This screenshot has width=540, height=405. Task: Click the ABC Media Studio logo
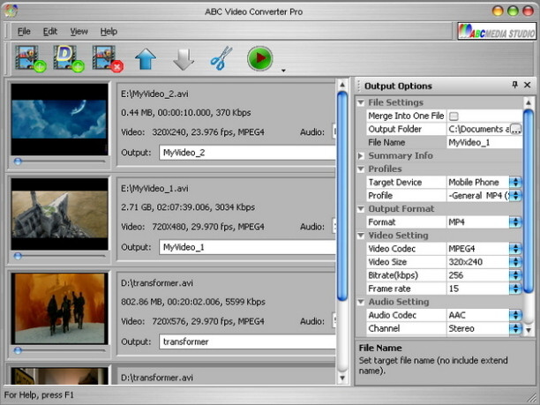[x=496, y=32]
